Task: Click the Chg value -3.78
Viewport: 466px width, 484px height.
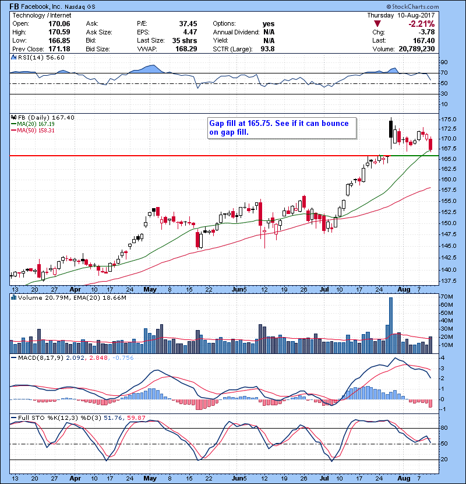Action: pos(426,32)
